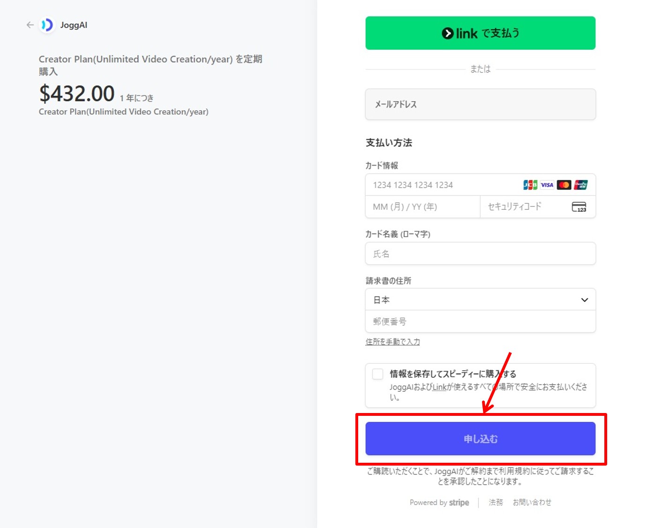The image size is (647, 528).
Task: Focus the メールアドレス email field
Action: tap(480, 104)
